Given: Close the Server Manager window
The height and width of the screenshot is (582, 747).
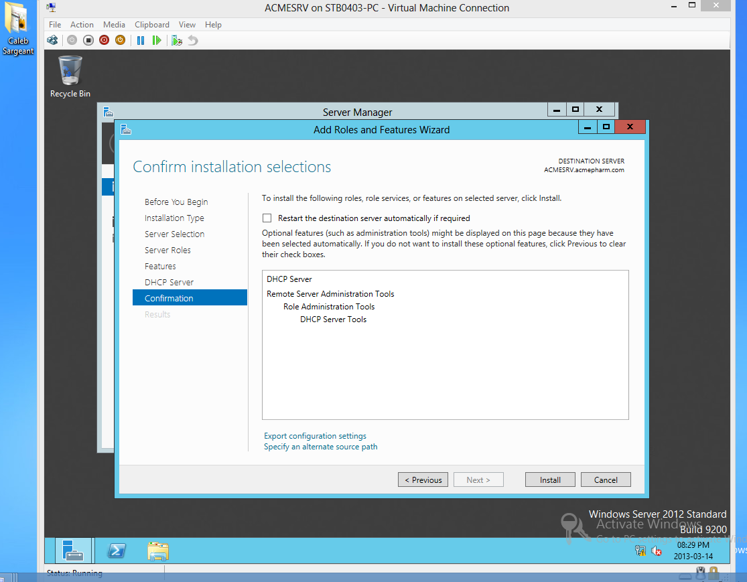Looking at the screenshot, I should pos(600,110).
